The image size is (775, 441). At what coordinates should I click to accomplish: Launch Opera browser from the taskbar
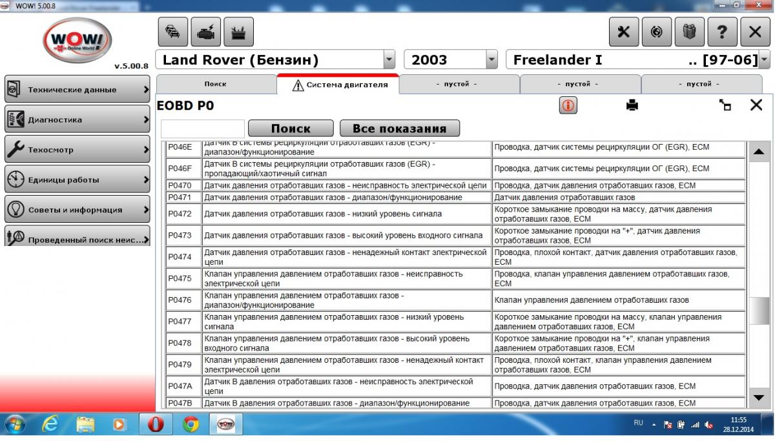pyautogui.click(x=156, y=424)
